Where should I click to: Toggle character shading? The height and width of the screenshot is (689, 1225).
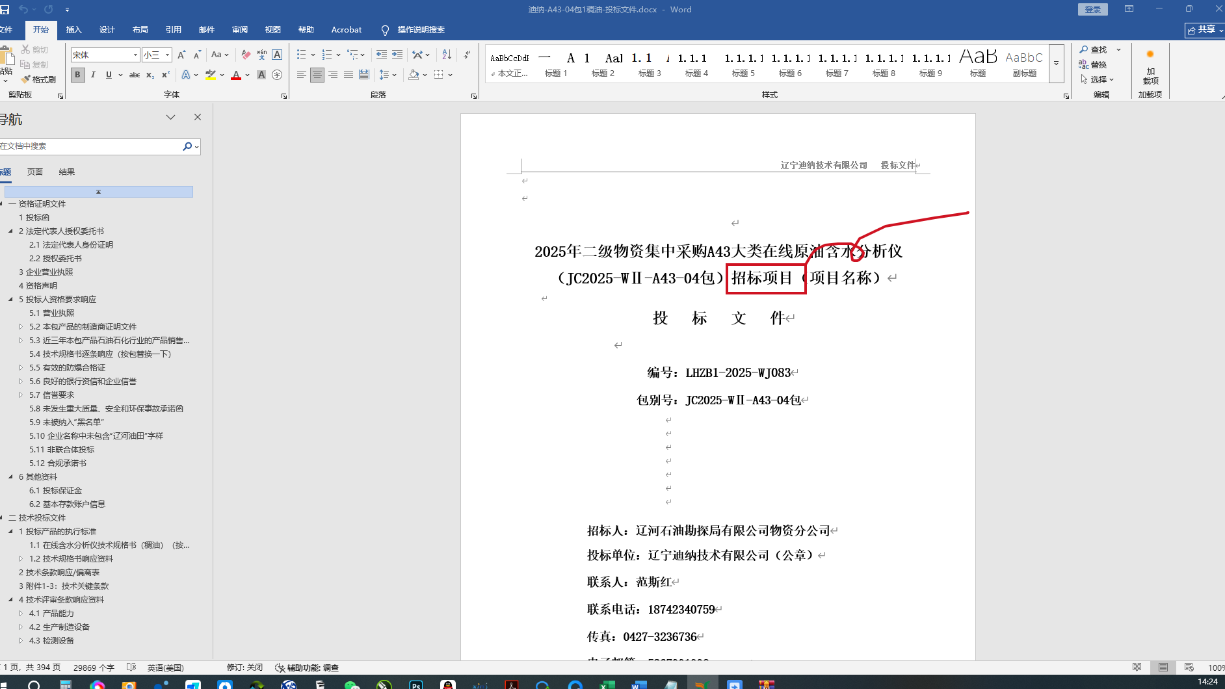tap(261, 75)
